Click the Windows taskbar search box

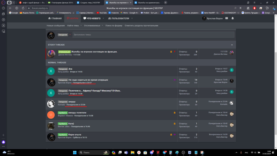click(94, 152)
